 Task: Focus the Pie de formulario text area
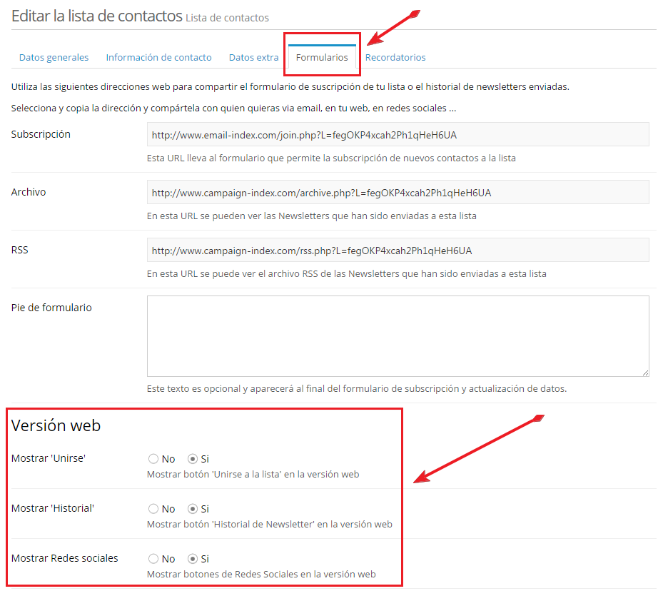coord(398,336)
